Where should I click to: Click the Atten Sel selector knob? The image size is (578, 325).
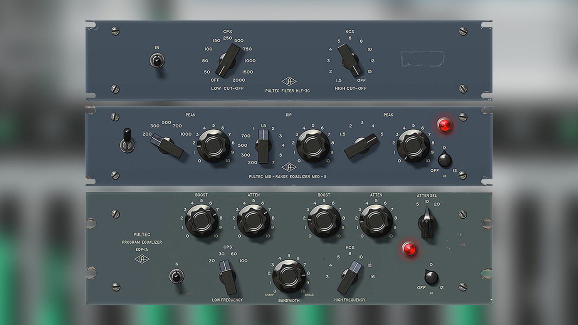coord(427,222)
